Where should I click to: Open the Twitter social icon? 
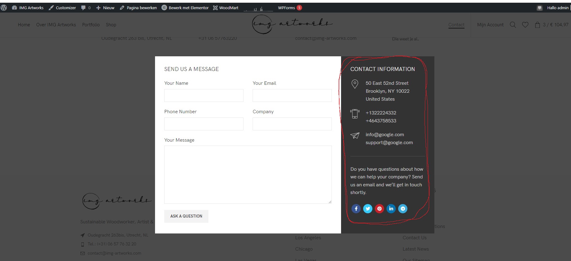click(x=368, y=209)
